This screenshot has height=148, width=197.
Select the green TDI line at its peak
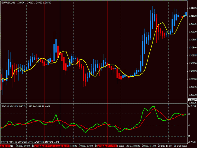pyautogui.click(x=153, y=107)
